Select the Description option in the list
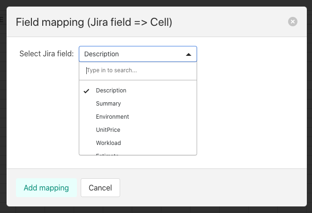This screenshot has width=312, height=213. click(x=111, y=91)
